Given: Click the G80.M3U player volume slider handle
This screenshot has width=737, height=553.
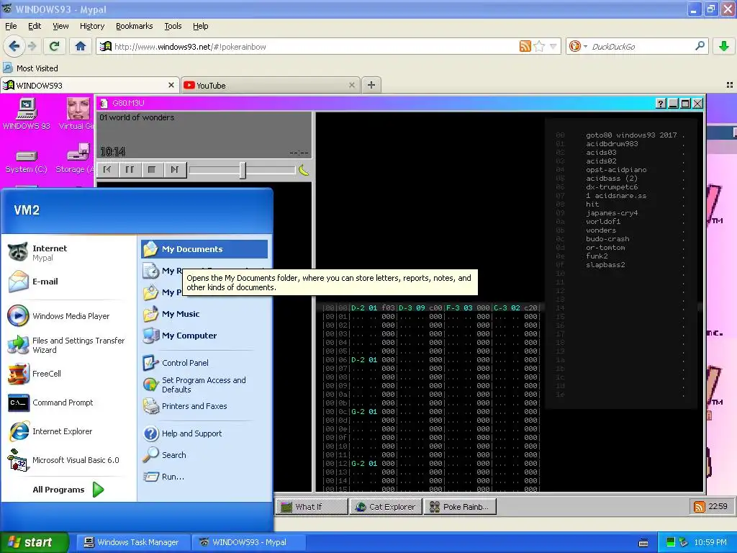Looking at the screenshot, I should [x=243, y=170].
